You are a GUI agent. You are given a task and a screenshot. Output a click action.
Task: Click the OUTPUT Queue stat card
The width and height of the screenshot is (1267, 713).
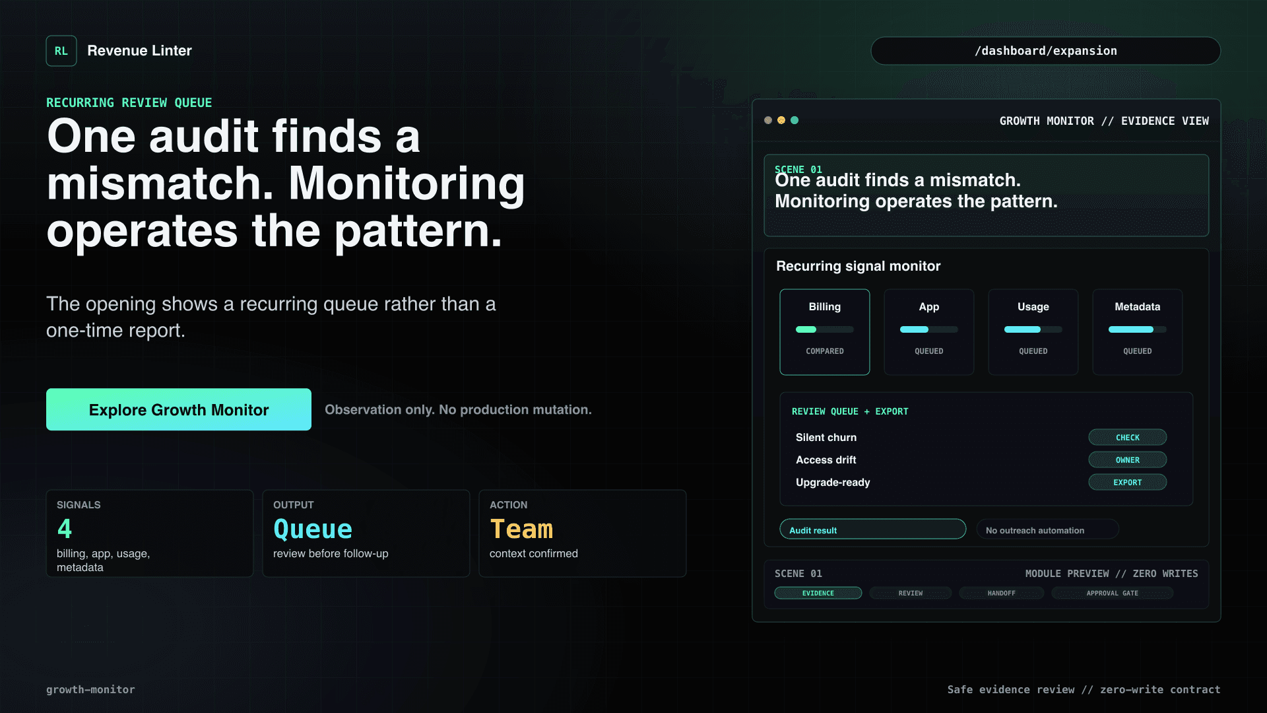[366, 533]
